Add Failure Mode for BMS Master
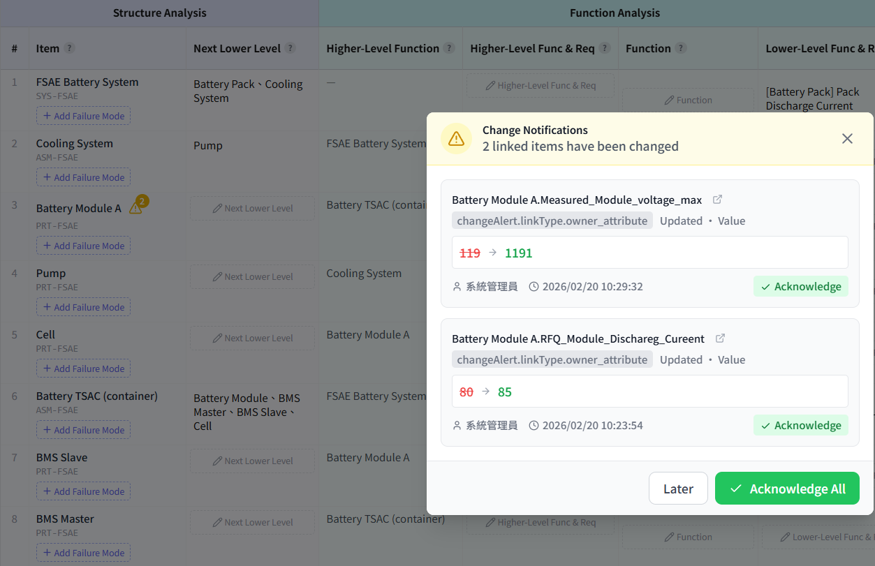 coord(83,553)
